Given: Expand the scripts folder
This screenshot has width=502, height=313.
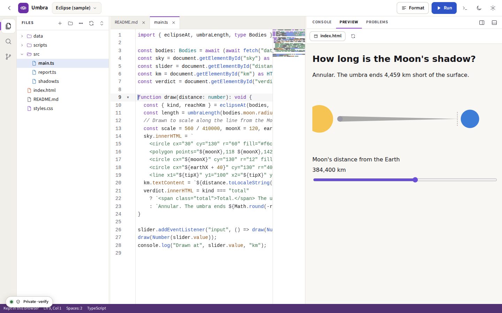Looking at the screenshot, I should (x=63, y=45).
